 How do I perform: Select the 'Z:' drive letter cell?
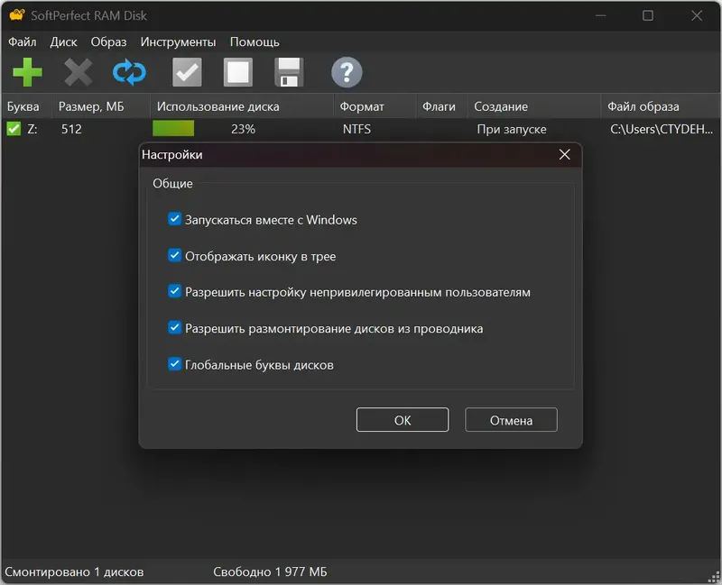tap(32, 129)
